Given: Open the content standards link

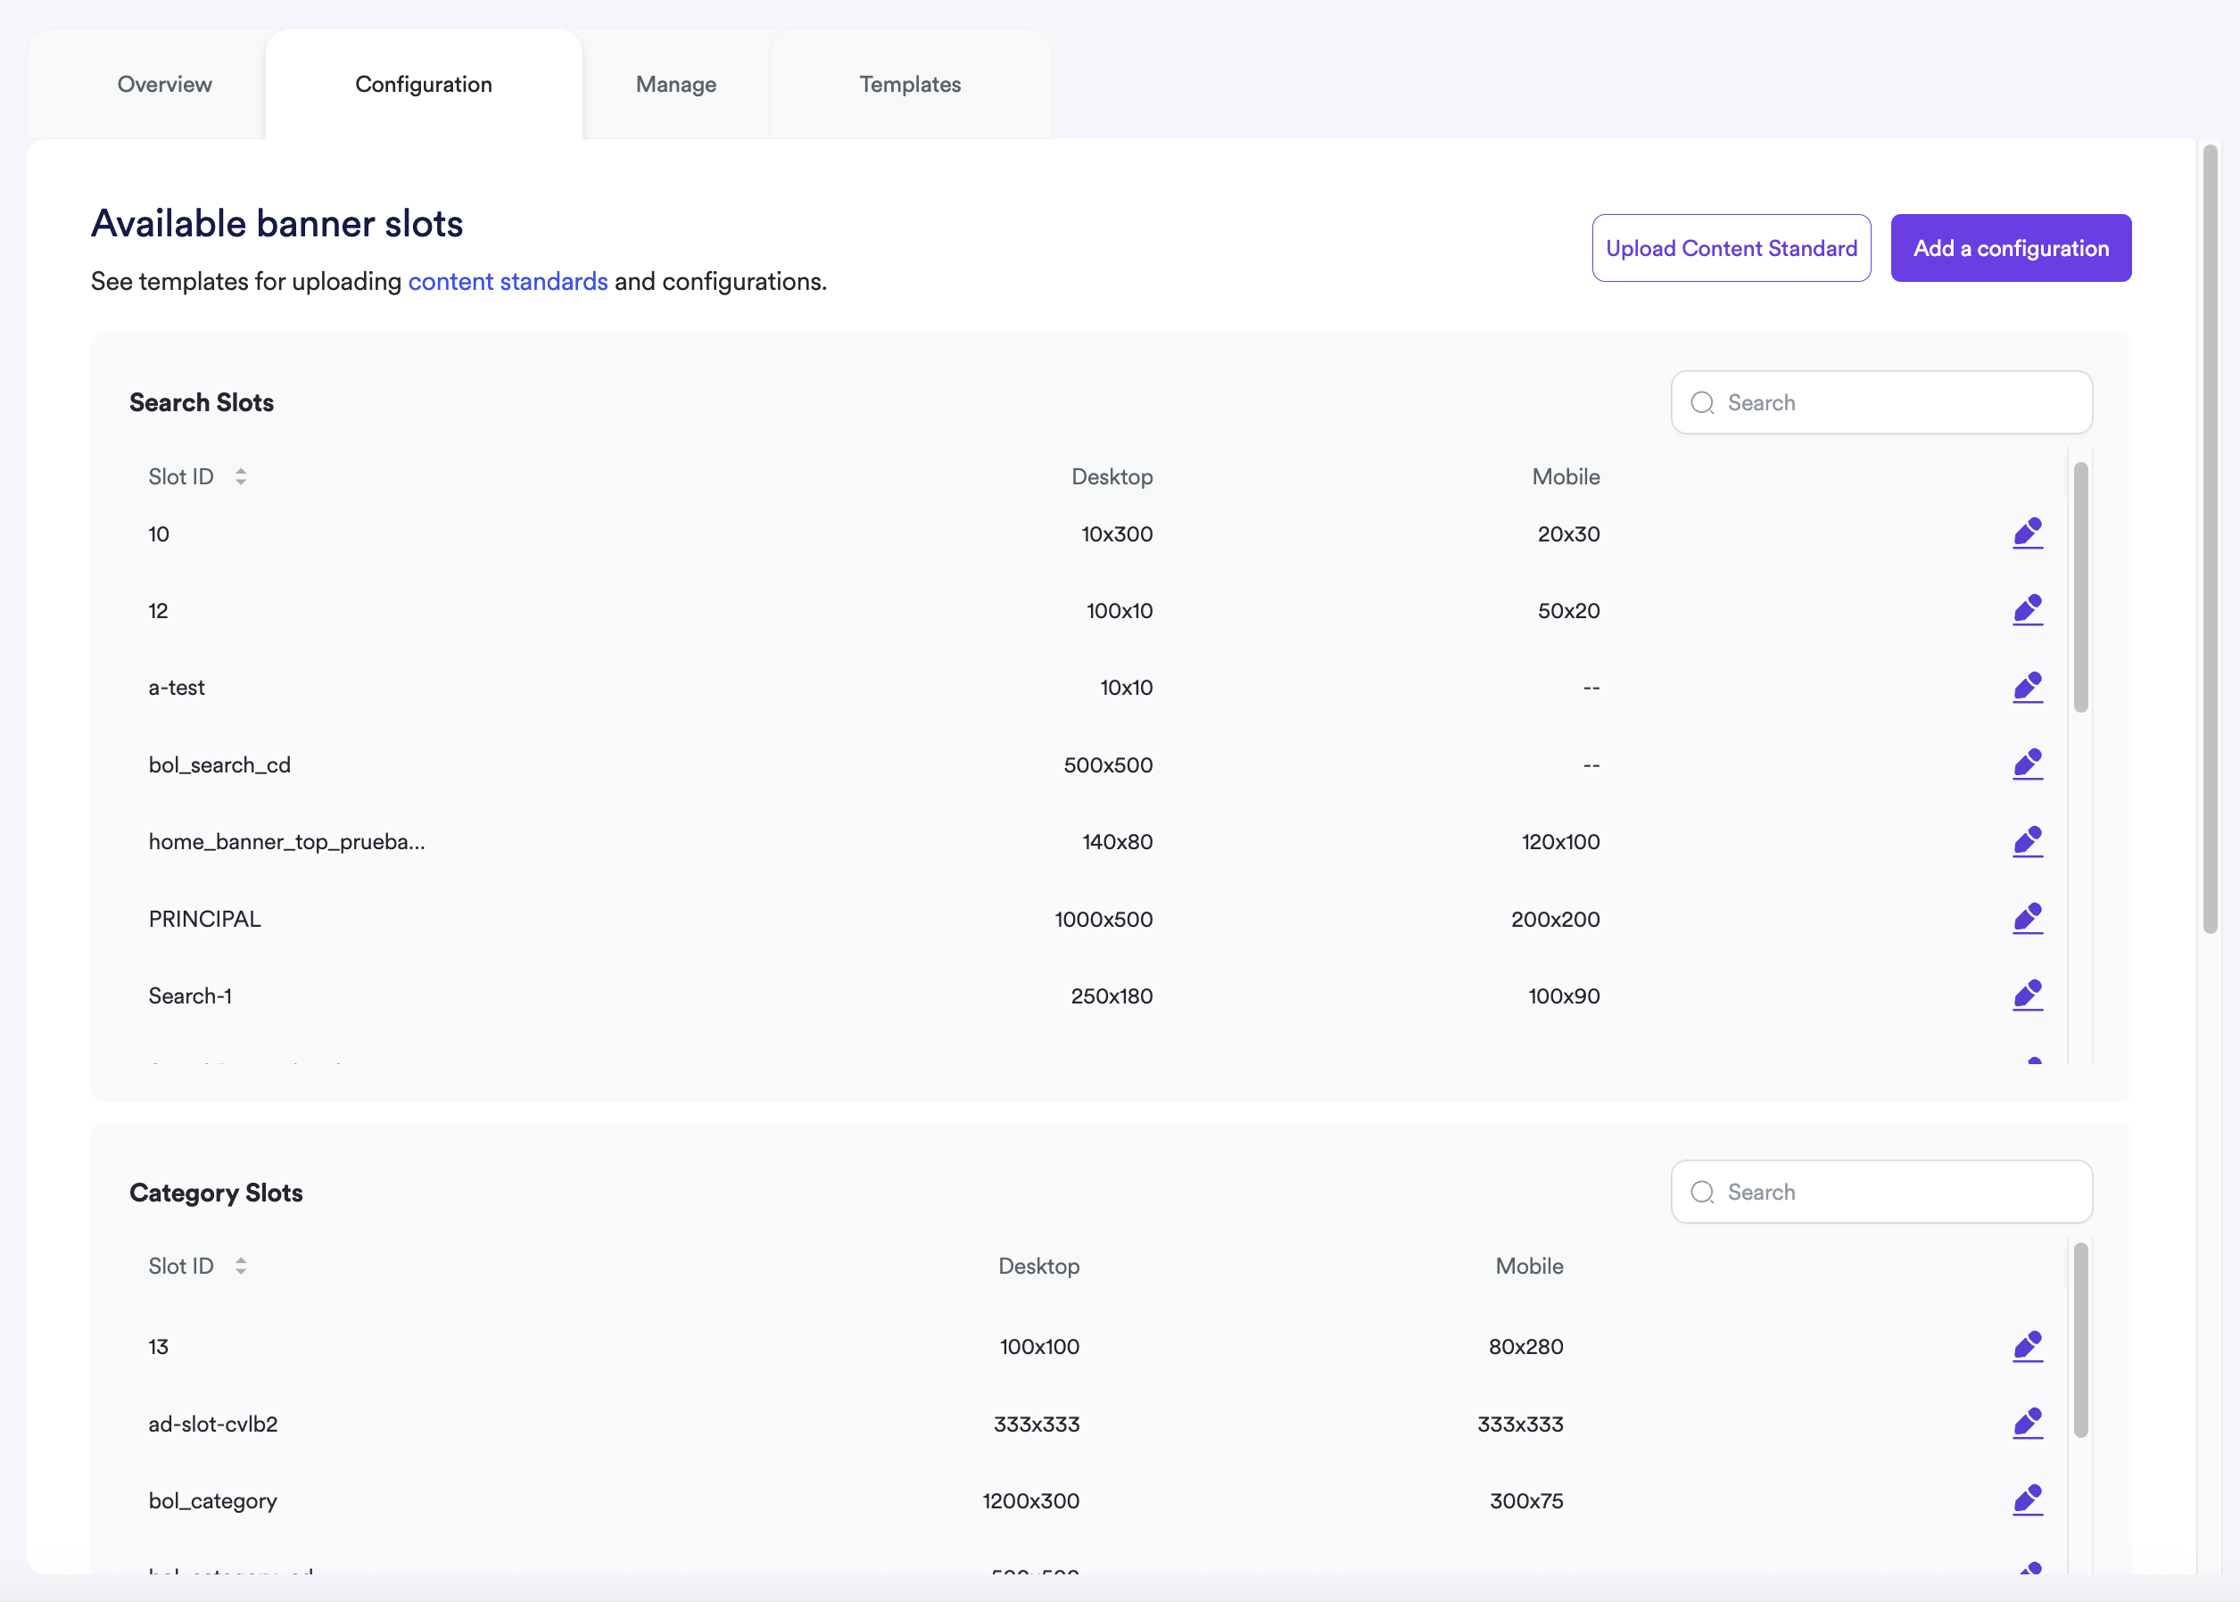Looking at the screenshot, I should [507, 281].
